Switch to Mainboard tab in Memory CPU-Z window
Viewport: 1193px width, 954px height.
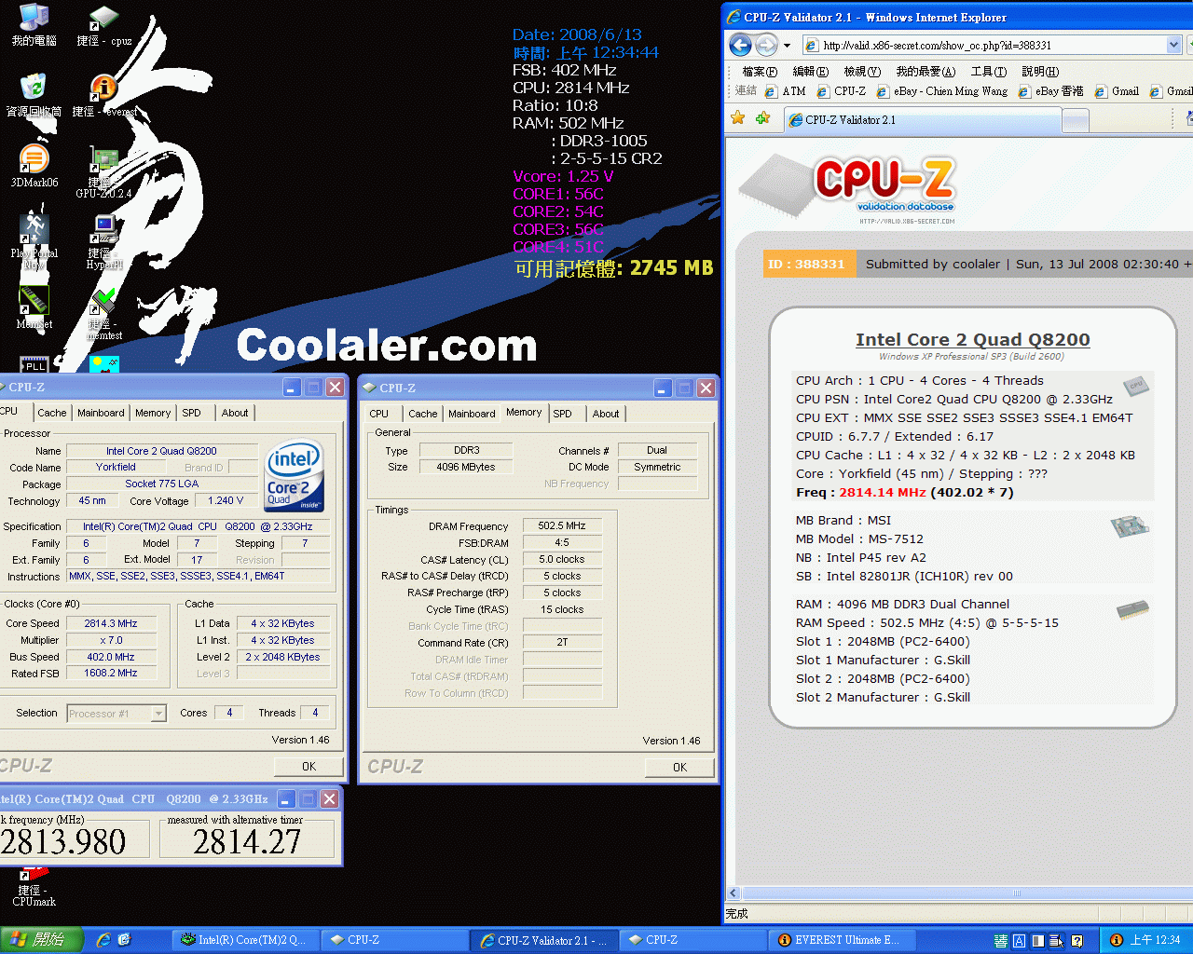coord(472,414)
